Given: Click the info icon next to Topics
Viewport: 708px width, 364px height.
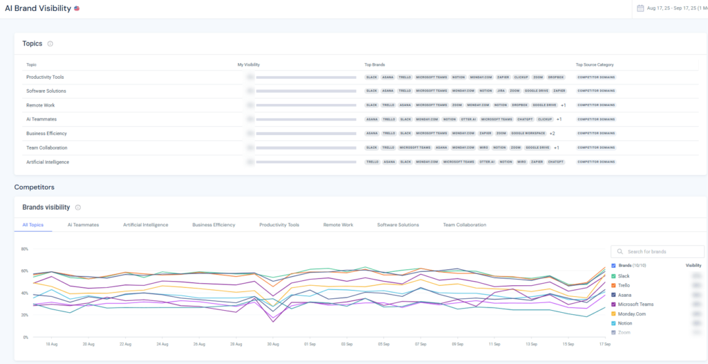Looking at the screenshot, I should [x=50, y=44].
